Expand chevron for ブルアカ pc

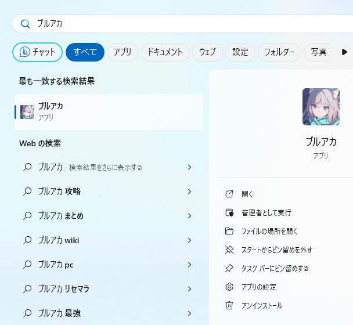point(189,265)
